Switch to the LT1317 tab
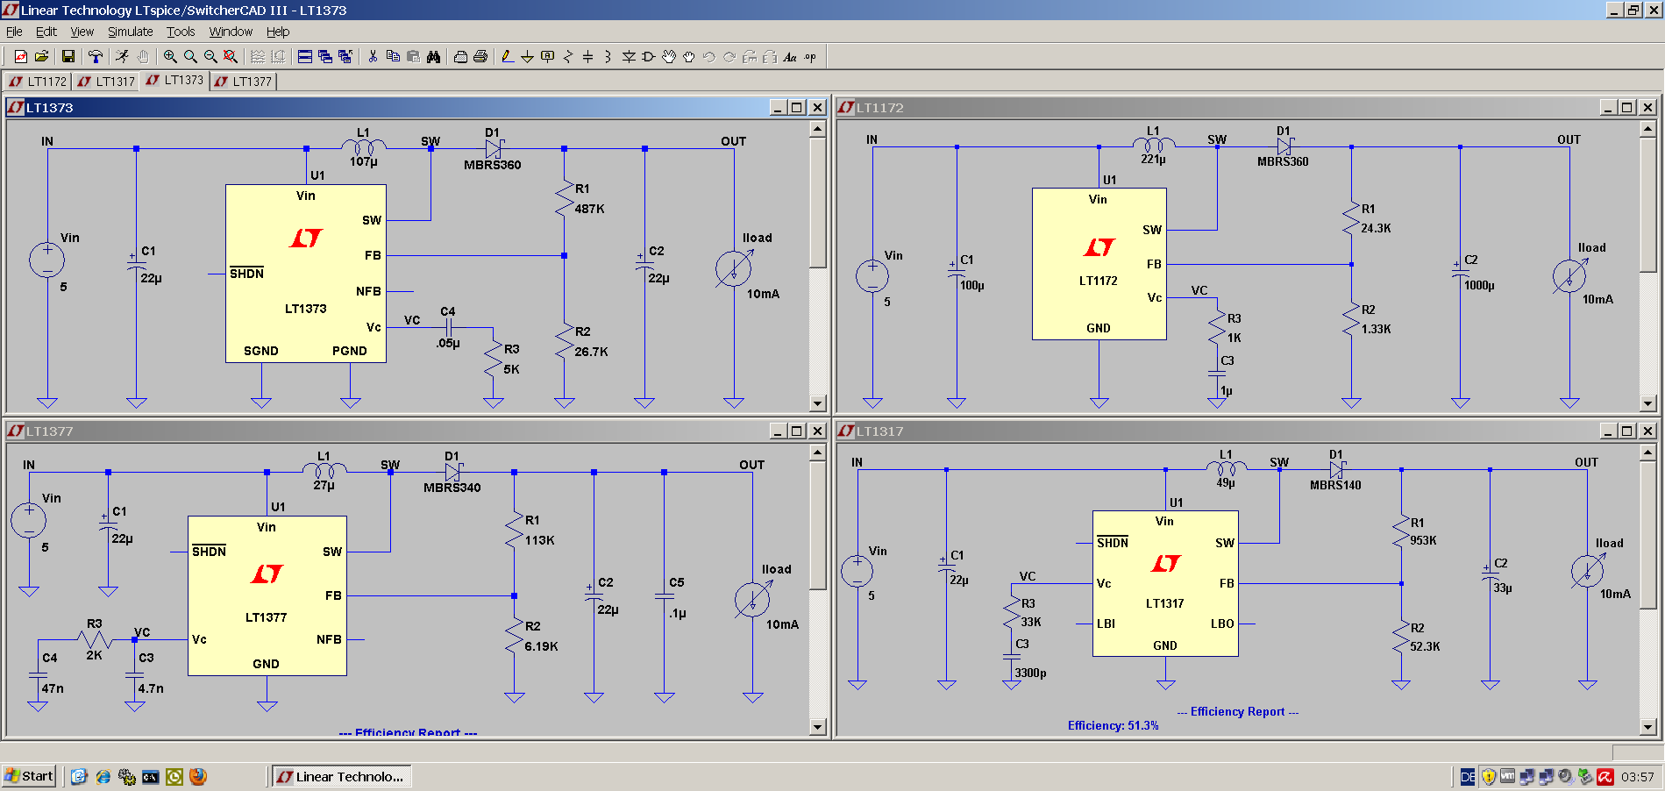 [105, 82]
